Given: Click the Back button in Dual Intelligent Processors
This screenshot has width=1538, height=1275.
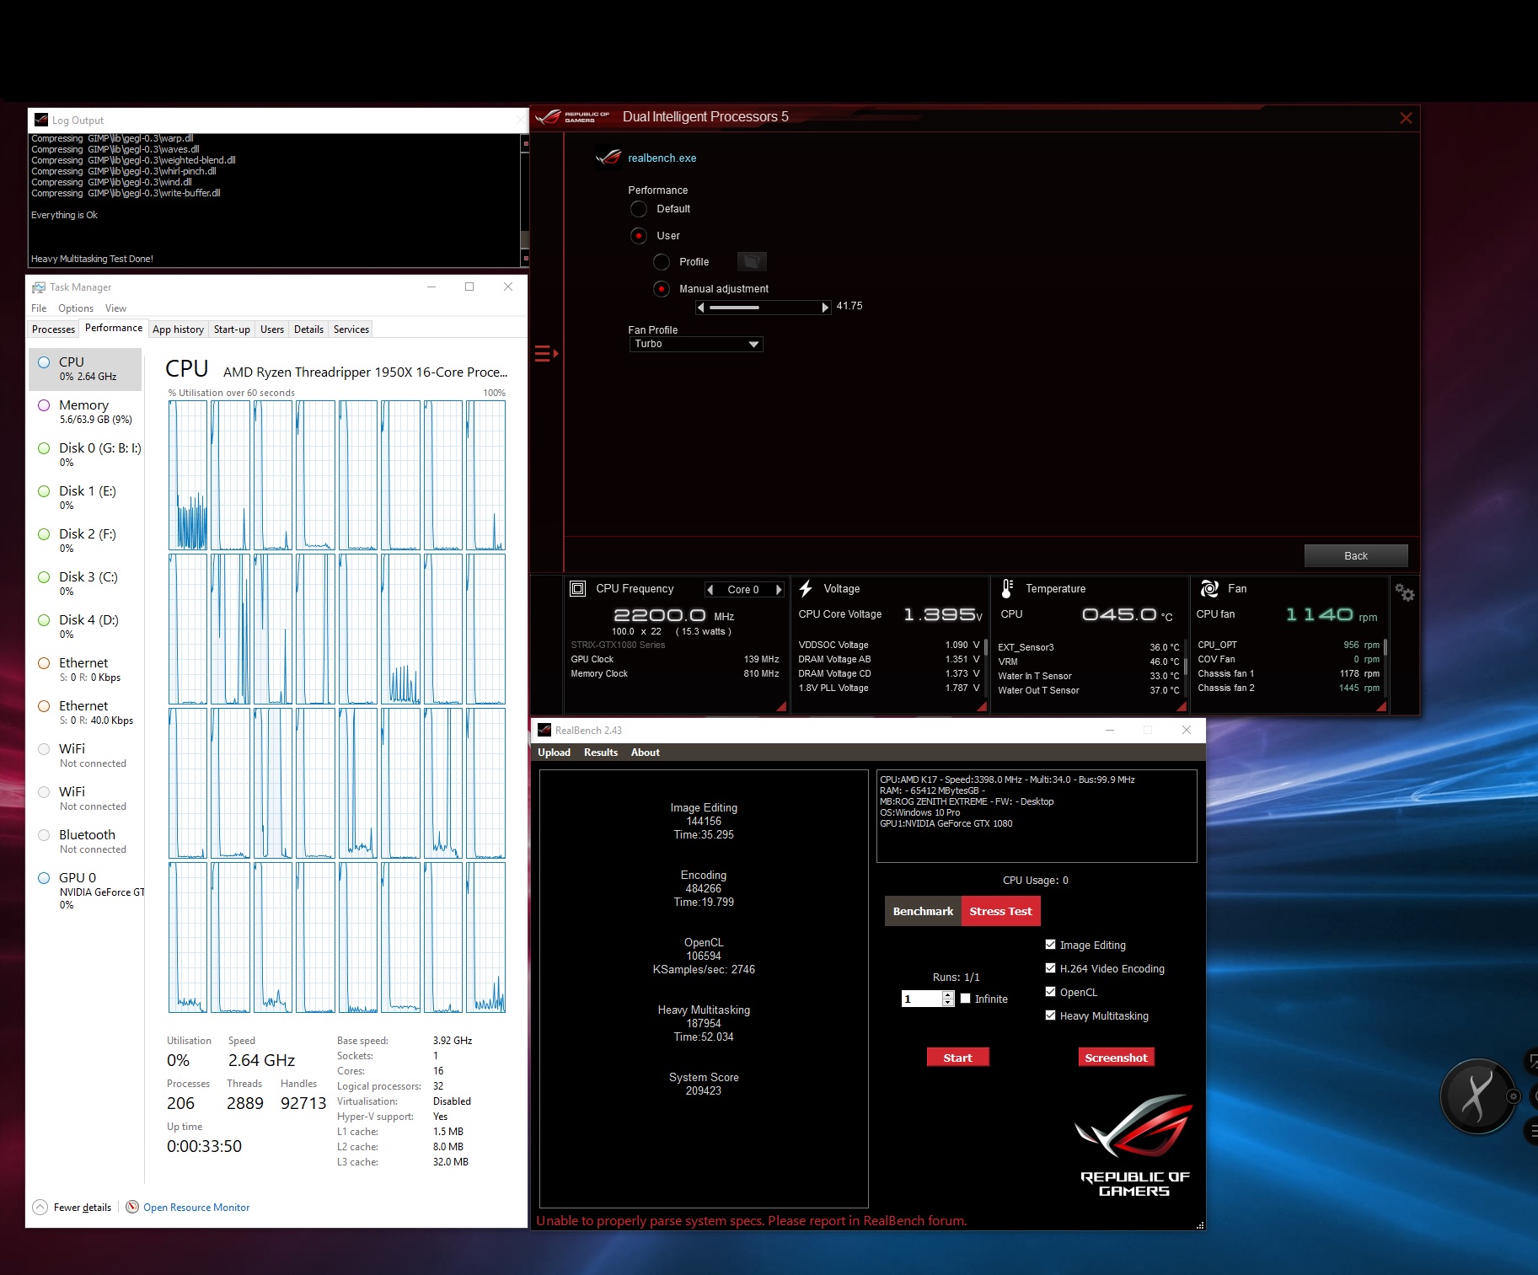Looking at the screenshot, I should click(x=1356, y=555).
